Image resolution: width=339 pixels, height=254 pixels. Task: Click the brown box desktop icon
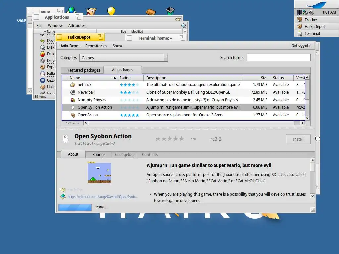click(x=151, y=12)
